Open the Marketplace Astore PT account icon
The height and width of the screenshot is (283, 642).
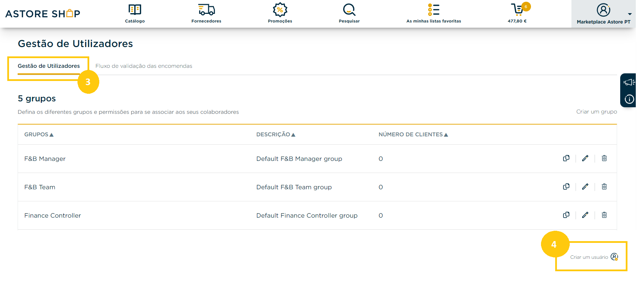tap(603, 10)
